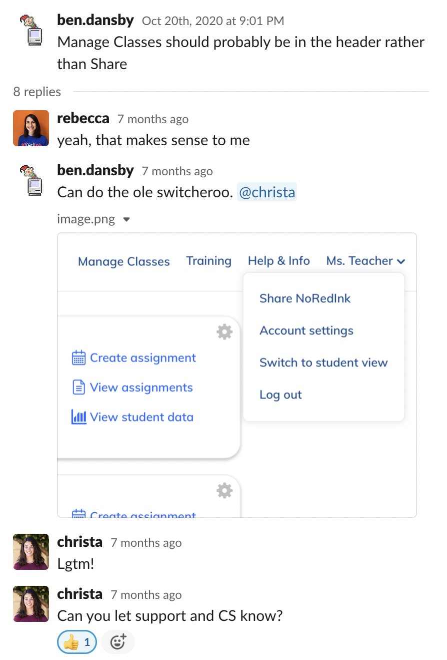Click the gear icon on first class card

click(x=224, y=332)
